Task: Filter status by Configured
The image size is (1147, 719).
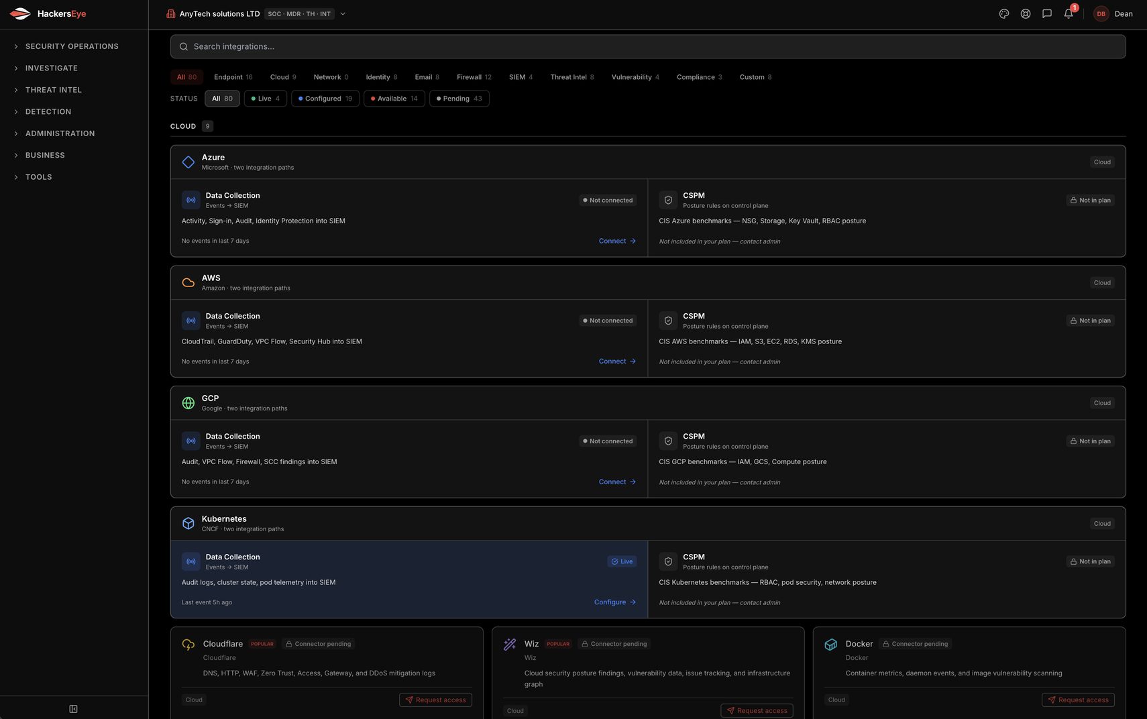Action: pos(325,99)
